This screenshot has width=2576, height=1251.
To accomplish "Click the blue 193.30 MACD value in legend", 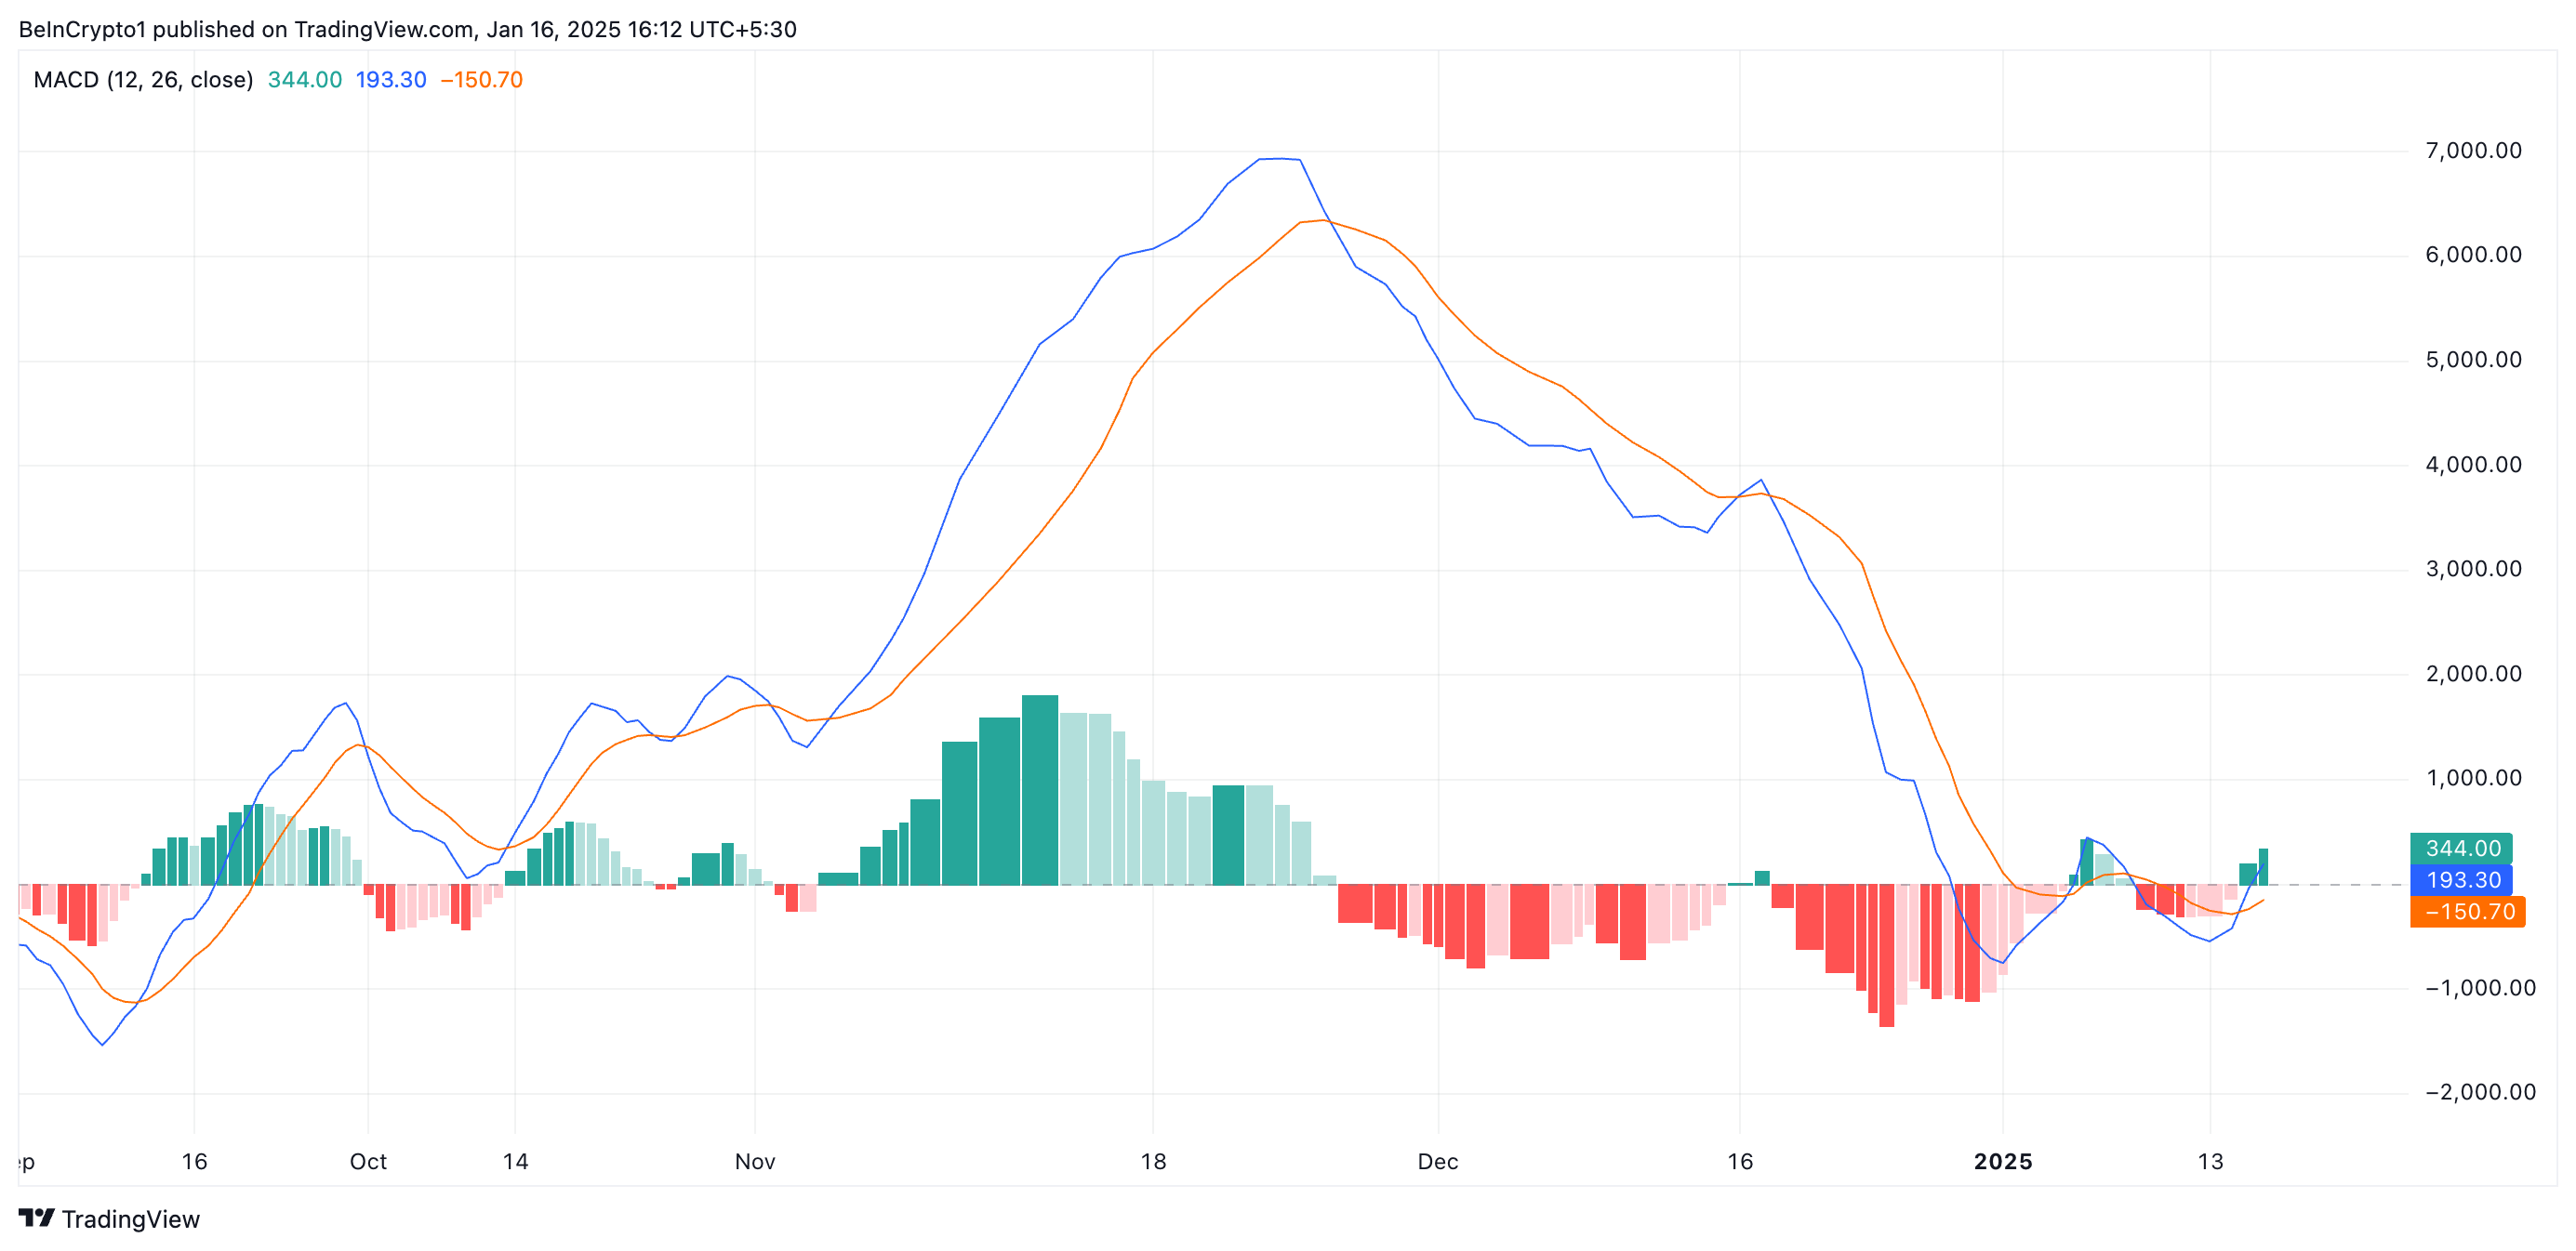I will [390, 80].
